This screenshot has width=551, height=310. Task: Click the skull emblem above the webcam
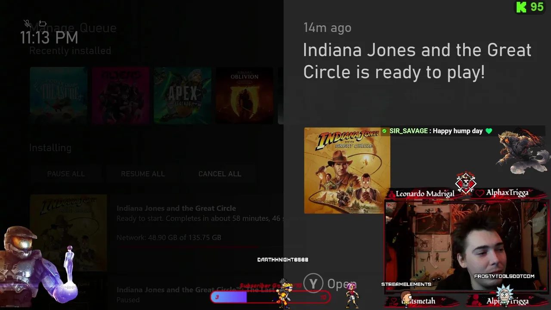pyautogui.click(x=466, y=183)
